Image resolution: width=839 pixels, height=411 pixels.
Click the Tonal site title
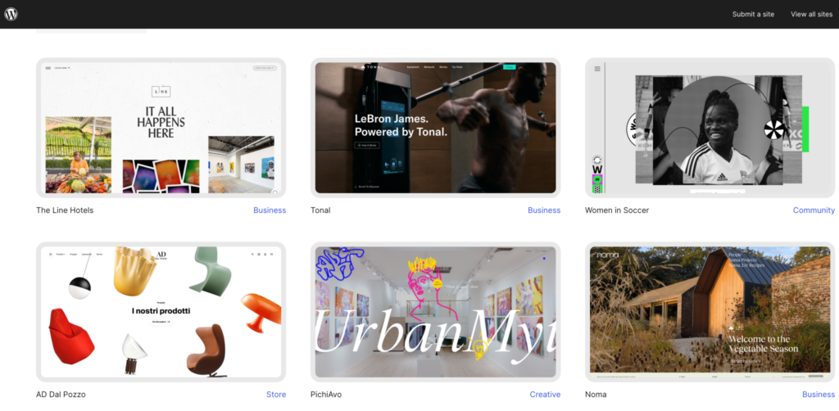click(x=320, y=210)
